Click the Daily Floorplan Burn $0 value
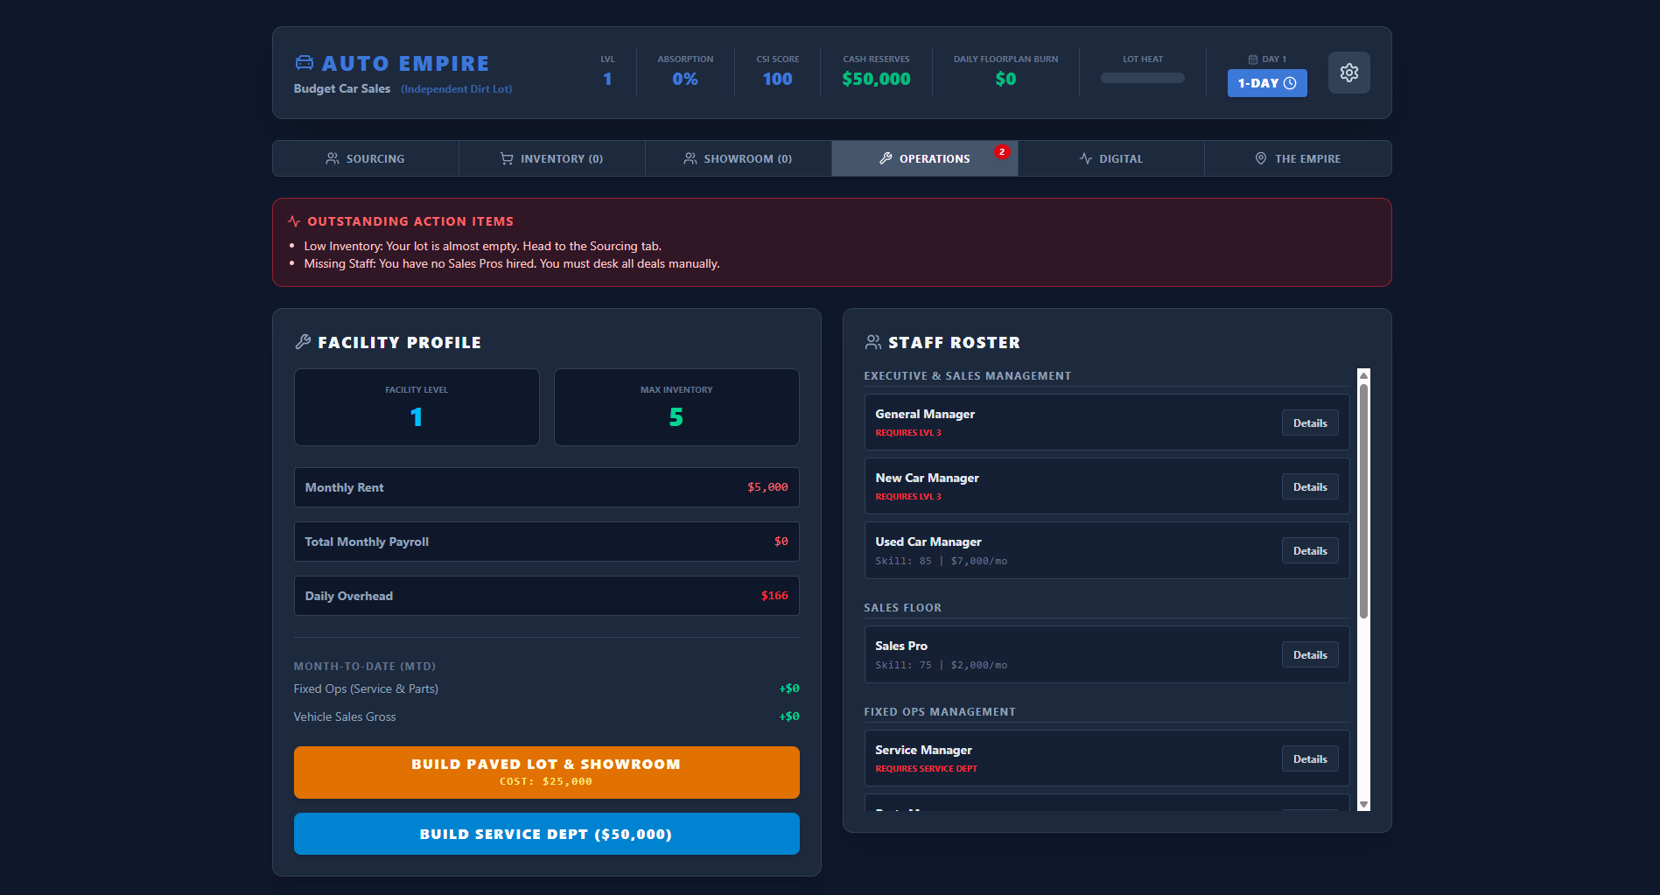 pyautogui.click(x=1005, y=79)
